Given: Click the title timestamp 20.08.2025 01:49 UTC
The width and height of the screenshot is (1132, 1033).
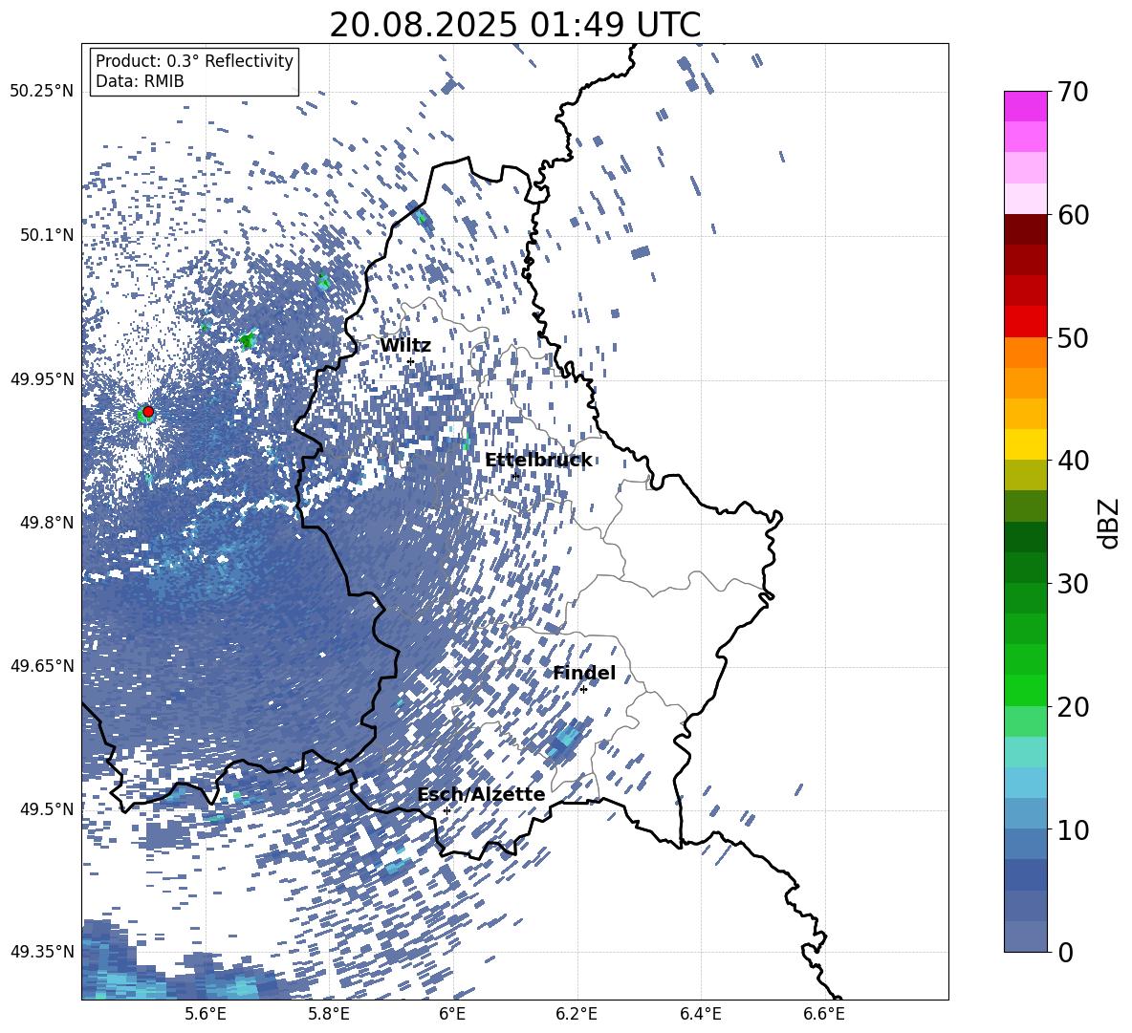Looking at the screenshot, I should (x=514, y=25).
